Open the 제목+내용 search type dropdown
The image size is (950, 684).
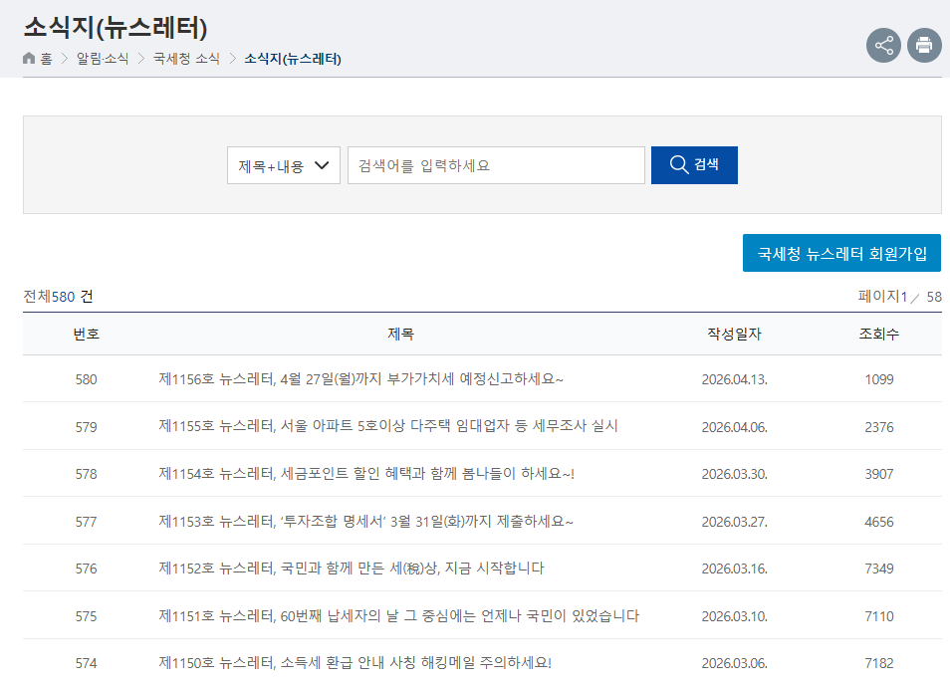284,165
